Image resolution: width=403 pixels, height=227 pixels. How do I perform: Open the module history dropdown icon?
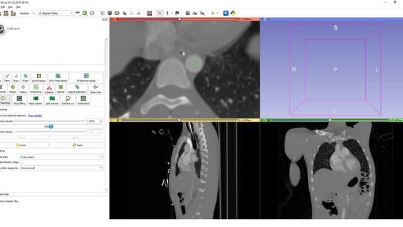coord(77,13)
